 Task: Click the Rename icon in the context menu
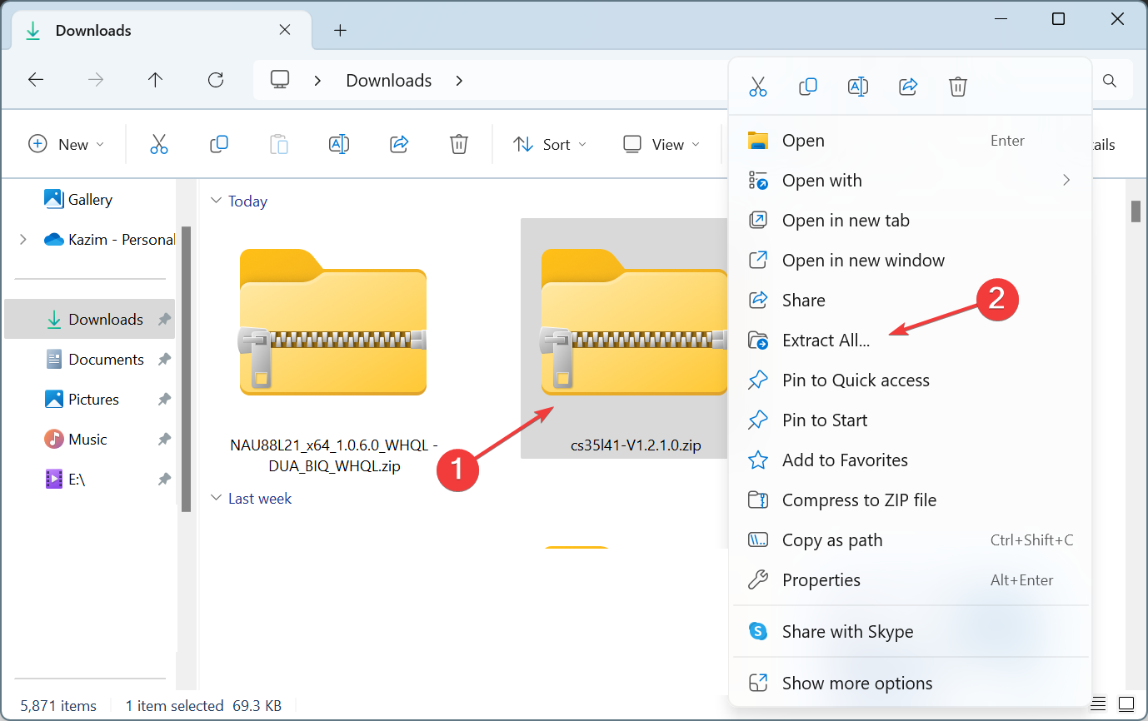click(x=858, y=87)
